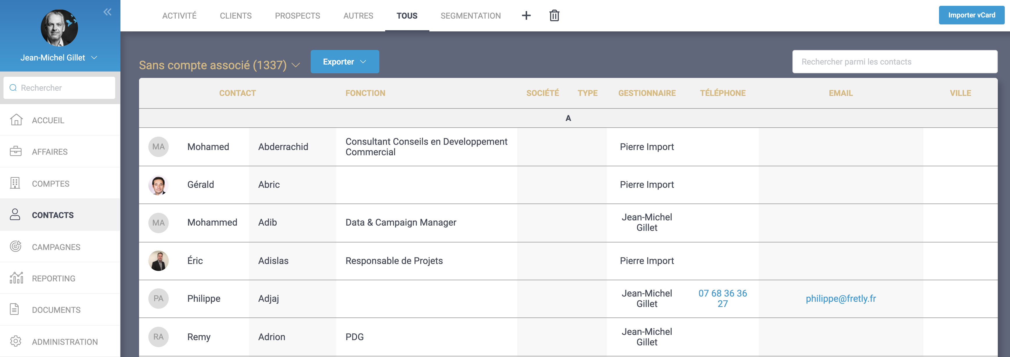Open Reporting via the chart icon
Image resolution: width=1010 pixels, height=357 pixels.
(x=16, y=278)
